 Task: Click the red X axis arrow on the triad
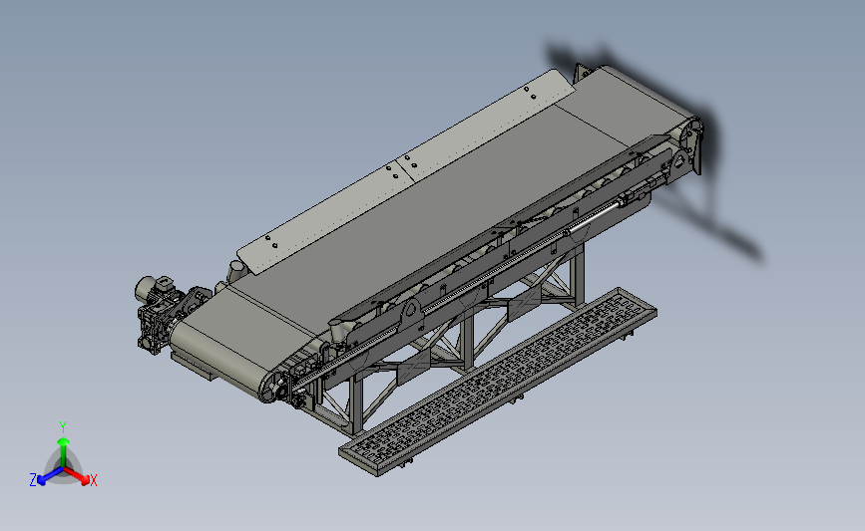tap(79, 476)
